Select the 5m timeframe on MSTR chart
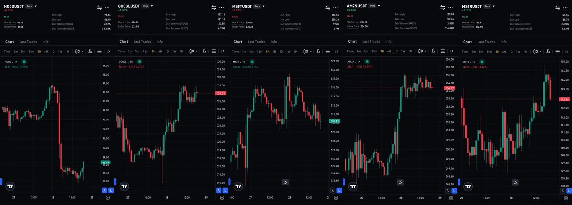This screenshot has height=205, width=572. coord(481,52)
